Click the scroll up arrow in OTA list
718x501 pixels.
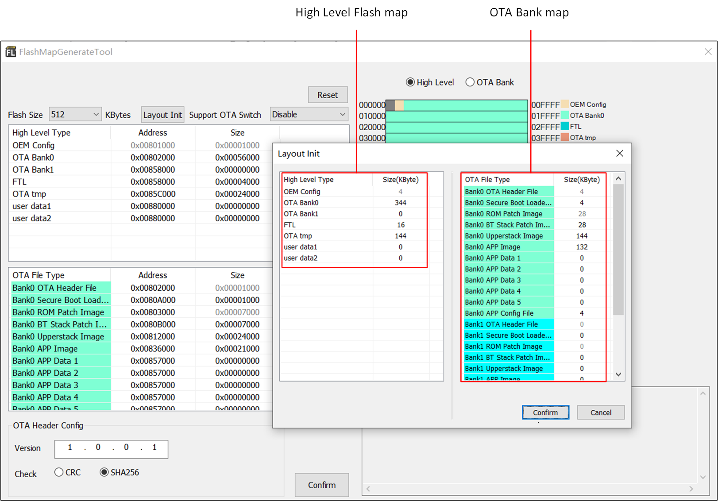pyautogui.click(x=618, y=179)
